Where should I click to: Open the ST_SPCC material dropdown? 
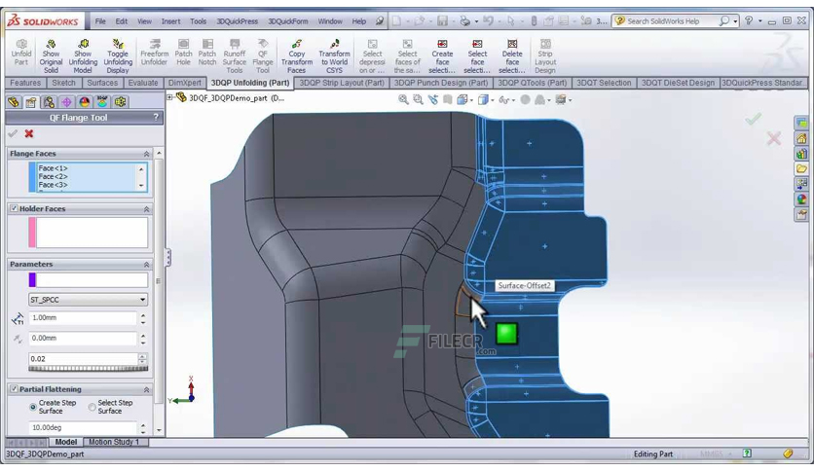(142, 300)
